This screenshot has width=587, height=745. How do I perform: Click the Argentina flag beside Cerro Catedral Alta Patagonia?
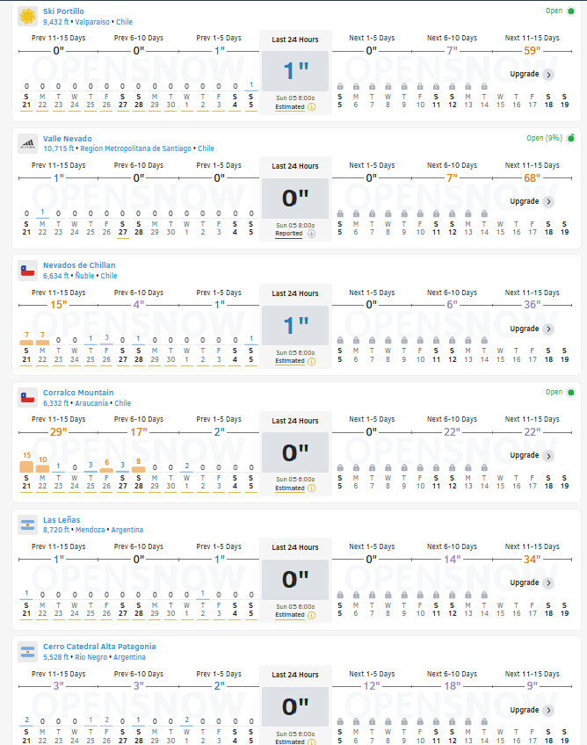point(27,652)
